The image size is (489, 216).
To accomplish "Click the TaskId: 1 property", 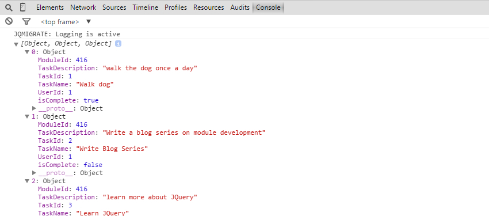I will [55, 76].
